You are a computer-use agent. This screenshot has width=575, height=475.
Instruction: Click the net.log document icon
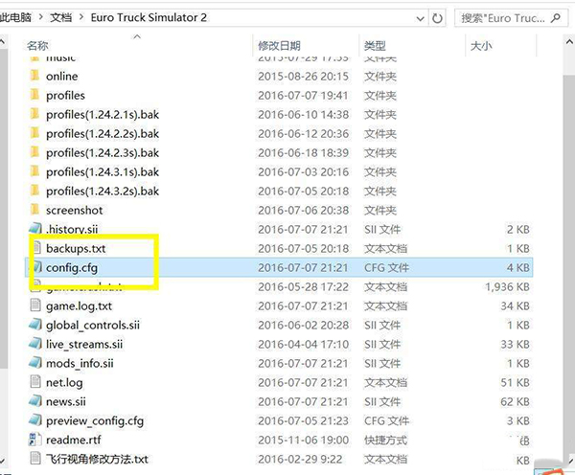[35, 381]
